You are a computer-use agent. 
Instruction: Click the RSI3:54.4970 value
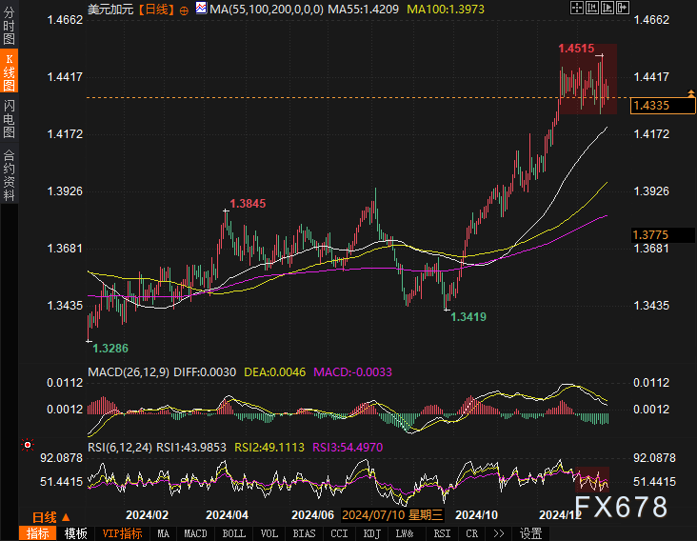[348, 448]
